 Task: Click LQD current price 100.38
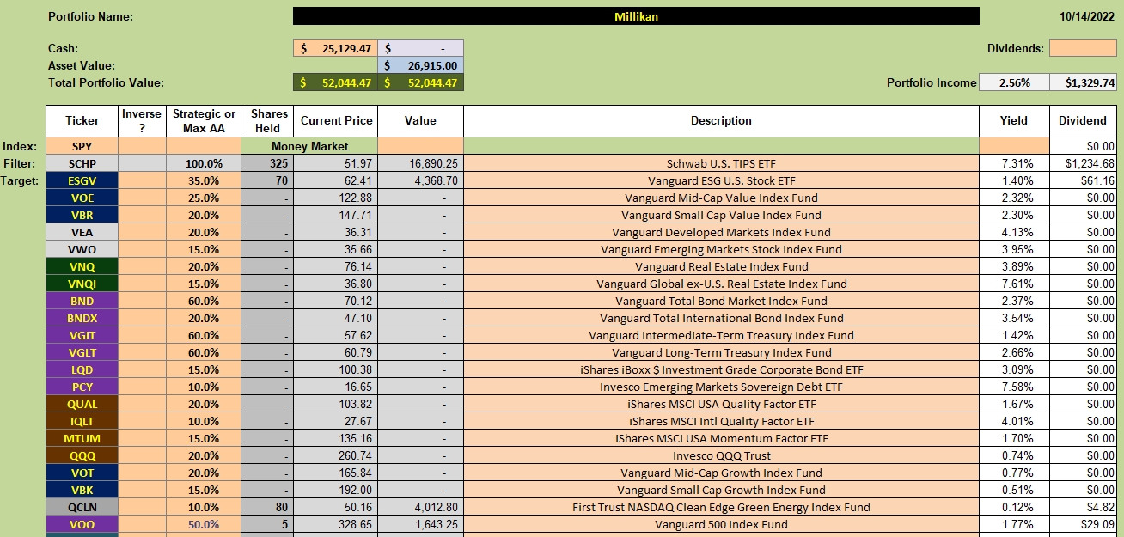tap(335, 369)
